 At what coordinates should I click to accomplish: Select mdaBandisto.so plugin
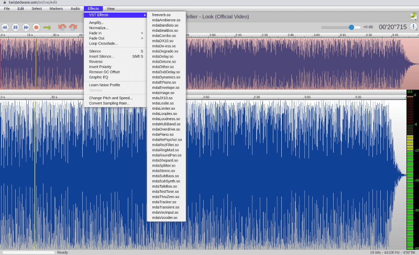[x=166, y=25]
